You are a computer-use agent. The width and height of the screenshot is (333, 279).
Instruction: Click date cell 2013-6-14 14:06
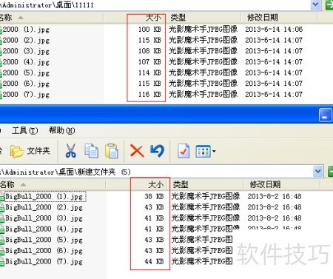274,30
